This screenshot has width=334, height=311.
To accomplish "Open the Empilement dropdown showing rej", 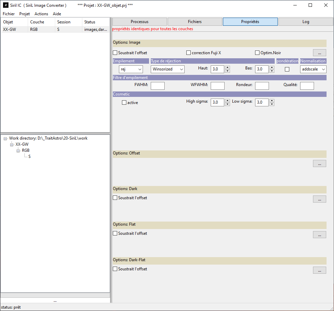I will [x=131, y=69].
